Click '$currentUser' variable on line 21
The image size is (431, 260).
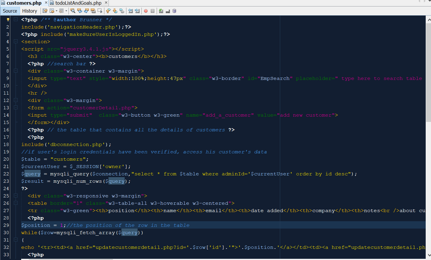pos(41,167)
